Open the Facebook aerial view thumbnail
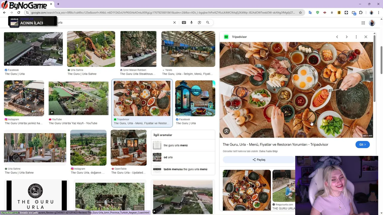This screenshot has width=383, height=215. pos(33,49)
